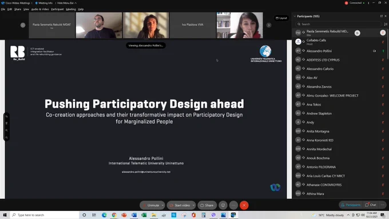
Task: Collapse the Participants (105) section chevron
Action: pyautogui.click(x=295, y=17)
